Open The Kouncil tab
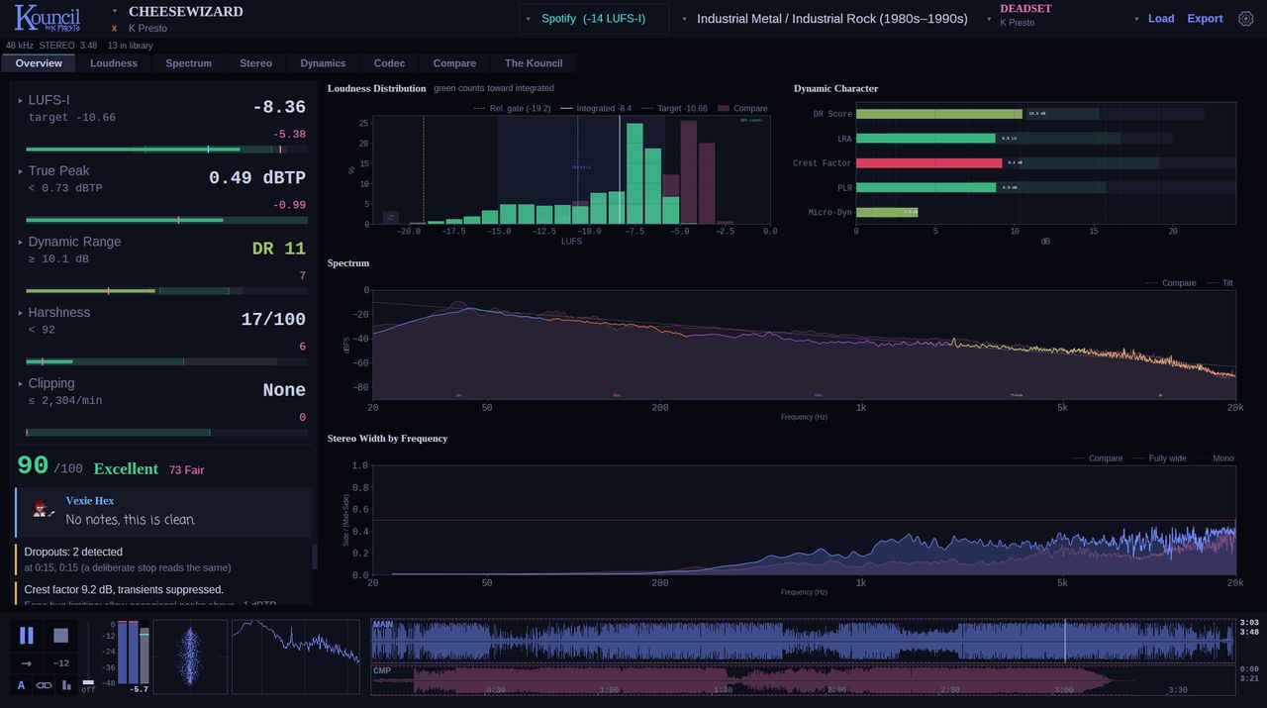This screenshot has height=708, width=1267. point(534,63)
